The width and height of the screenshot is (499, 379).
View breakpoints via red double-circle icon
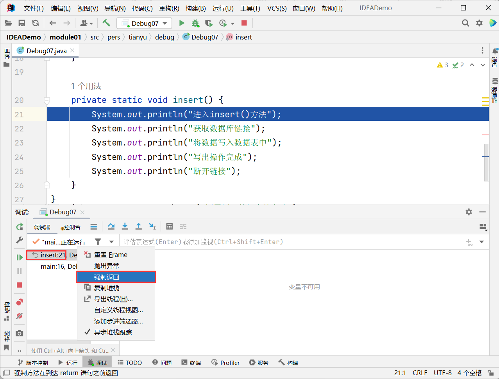(x=20, y=302)
